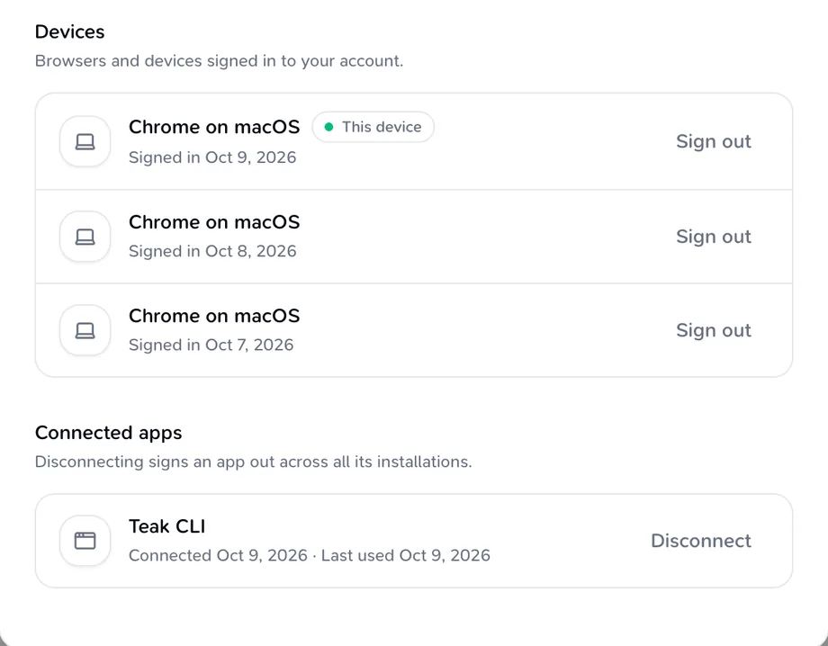Click 'Signed in Oct 7, 2026' text
The height and width of the screenshot is (646, 828).
211,345
